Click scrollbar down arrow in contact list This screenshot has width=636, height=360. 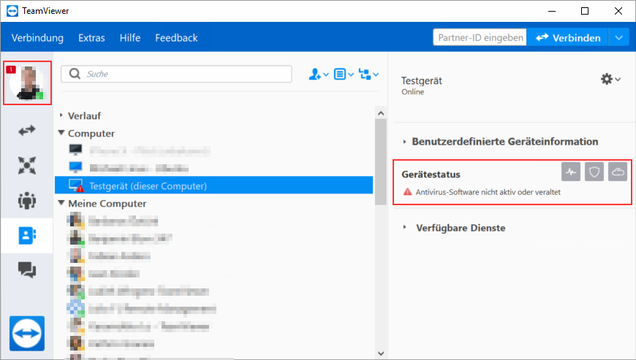tap(380, 353)
